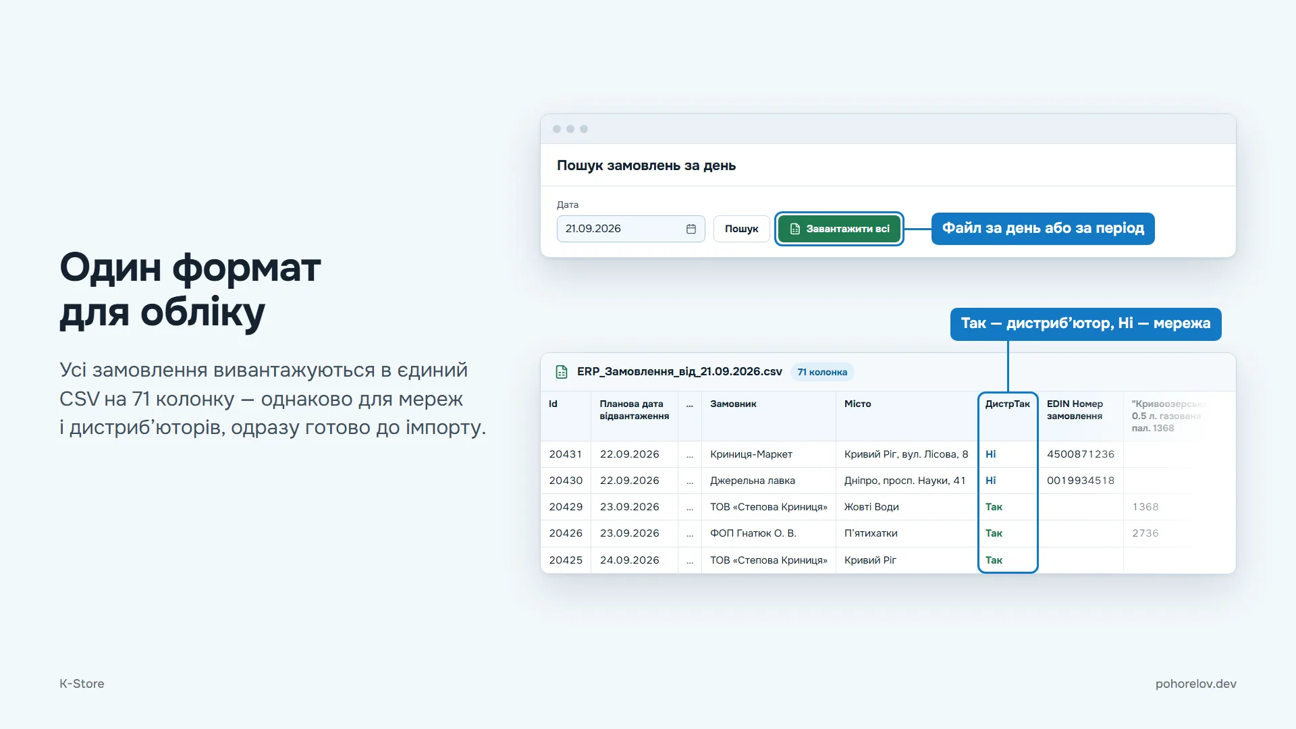Click the Так value in row 20426
Viewport: 1296px width, 729px height.
[x=994, y=533]
